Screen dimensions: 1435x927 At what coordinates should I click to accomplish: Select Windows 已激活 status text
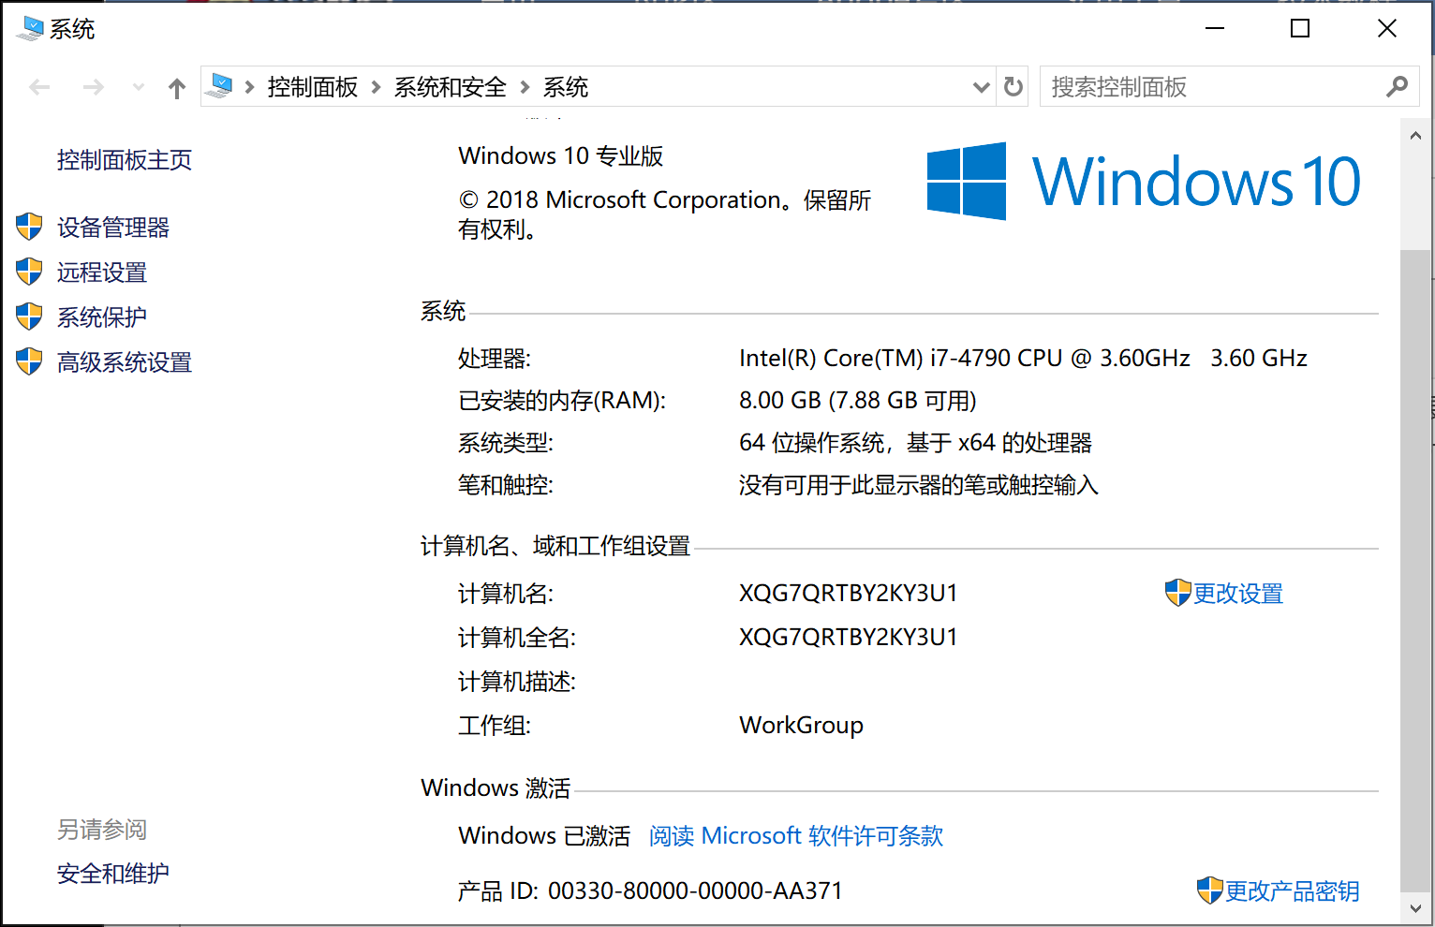[x=544, y=835]
